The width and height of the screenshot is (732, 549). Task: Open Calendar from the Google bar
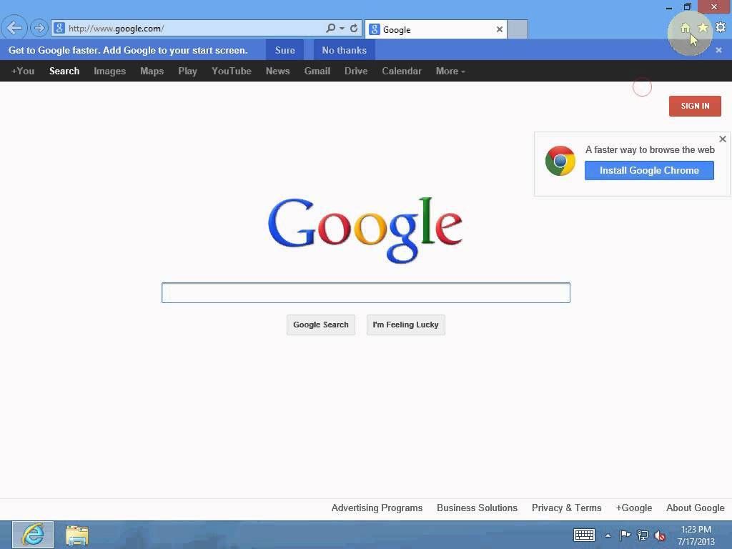pyautogui.click(x=402, y=71)
